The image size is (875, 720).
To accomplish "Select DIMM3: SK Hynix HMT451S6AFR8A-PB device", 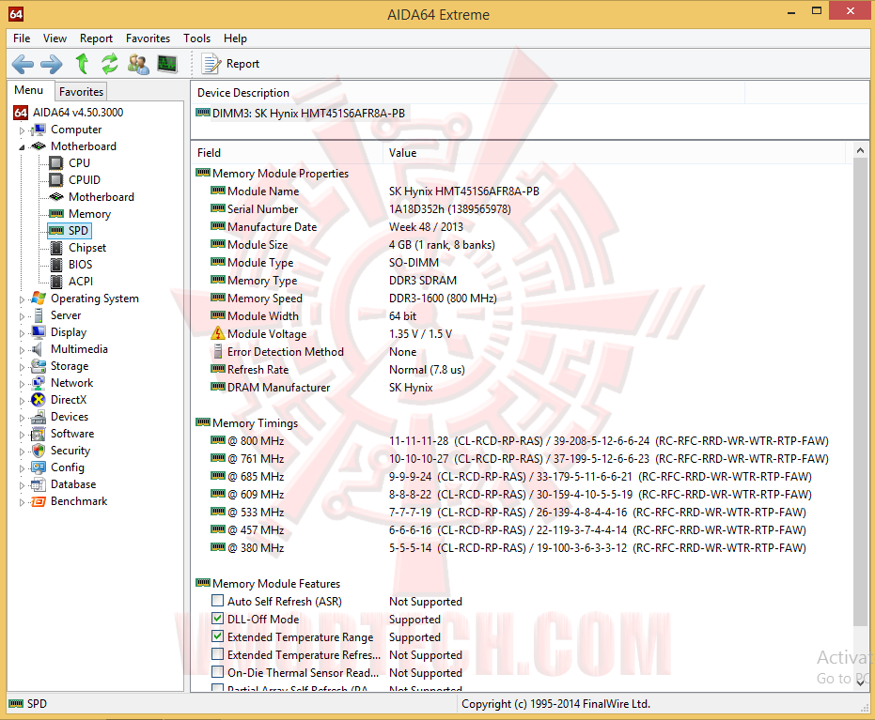I will click(x=301, y=114).
